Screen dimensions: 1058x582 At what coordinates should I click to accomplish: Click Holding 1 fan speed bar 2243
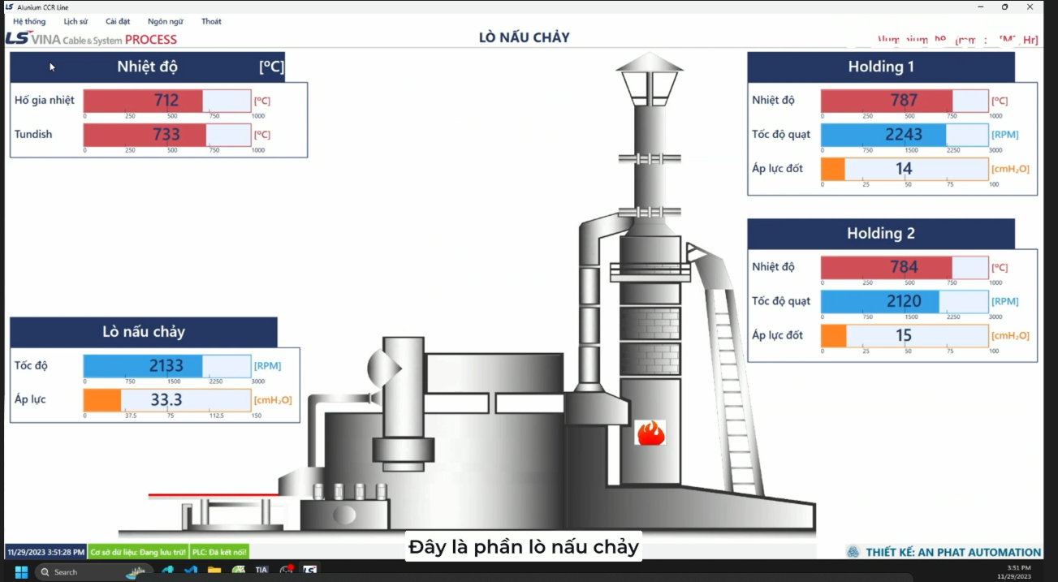coord(904,135)
